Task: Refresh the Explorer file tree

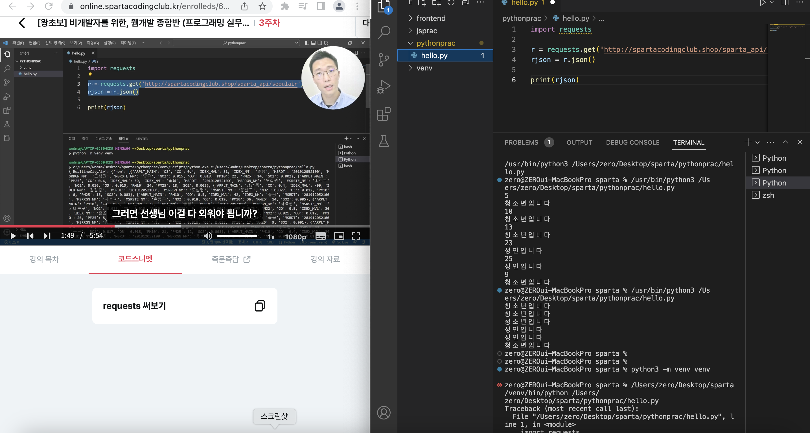Action: coord(451,3)
